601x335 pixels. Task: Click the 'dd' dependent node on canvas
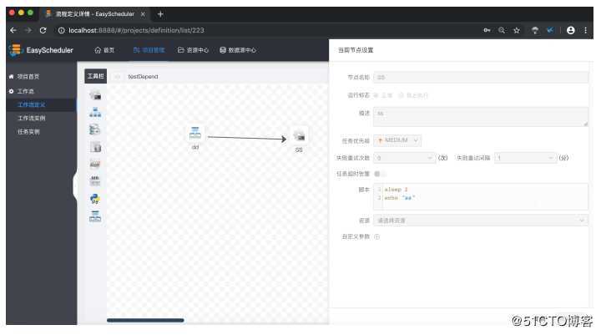click(195, 133)
